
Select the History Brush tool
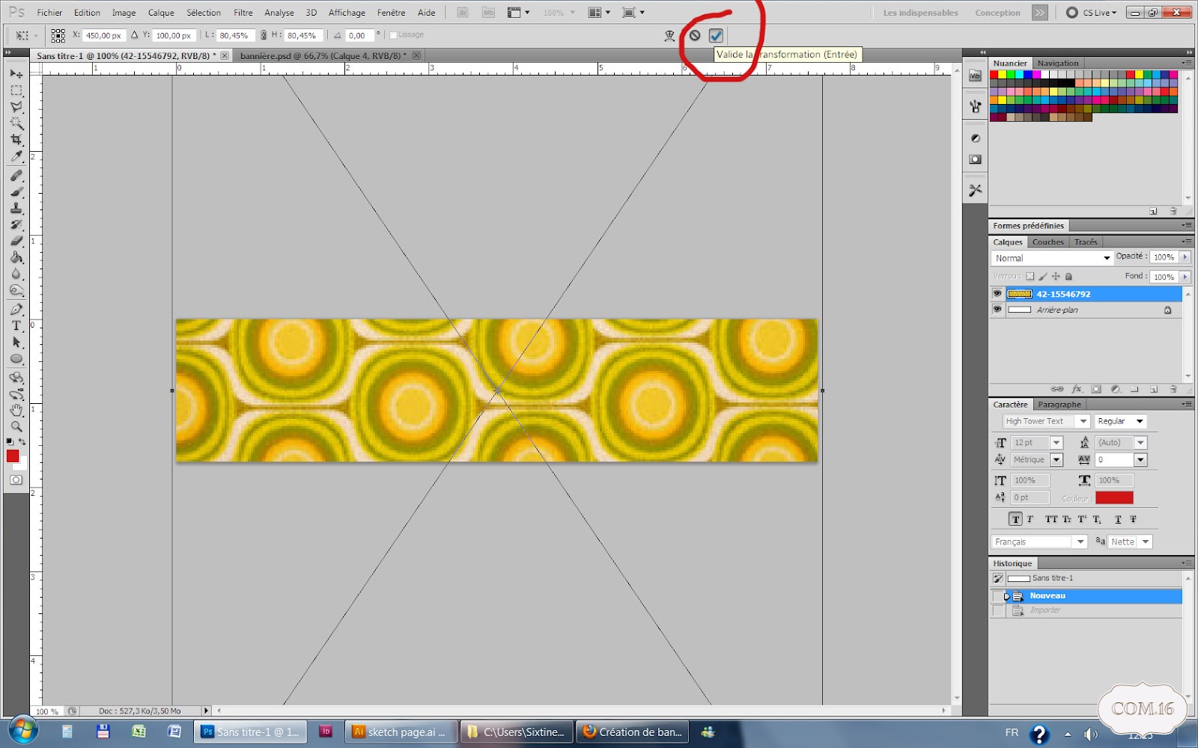click(x=16, y=225)
